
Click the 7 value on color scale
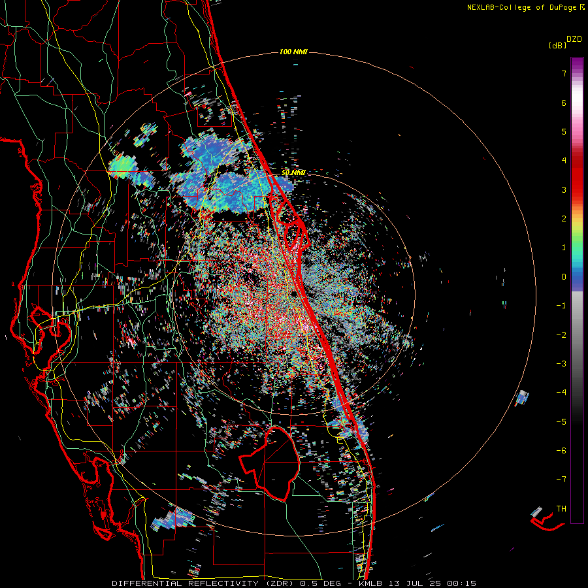(564, 73)
